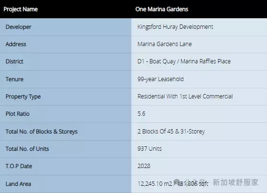Select the 'District' row label

pos(14,61)
